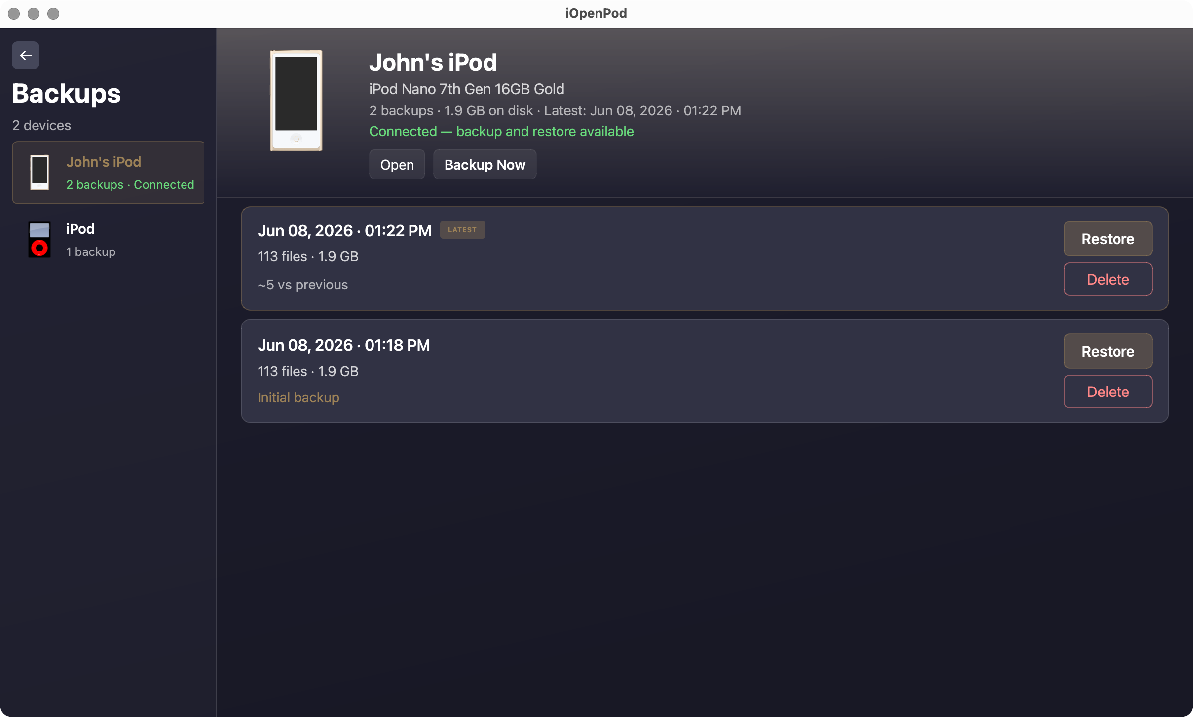
Task: Restore the 01:22 PM backup
Action: 1108,239
